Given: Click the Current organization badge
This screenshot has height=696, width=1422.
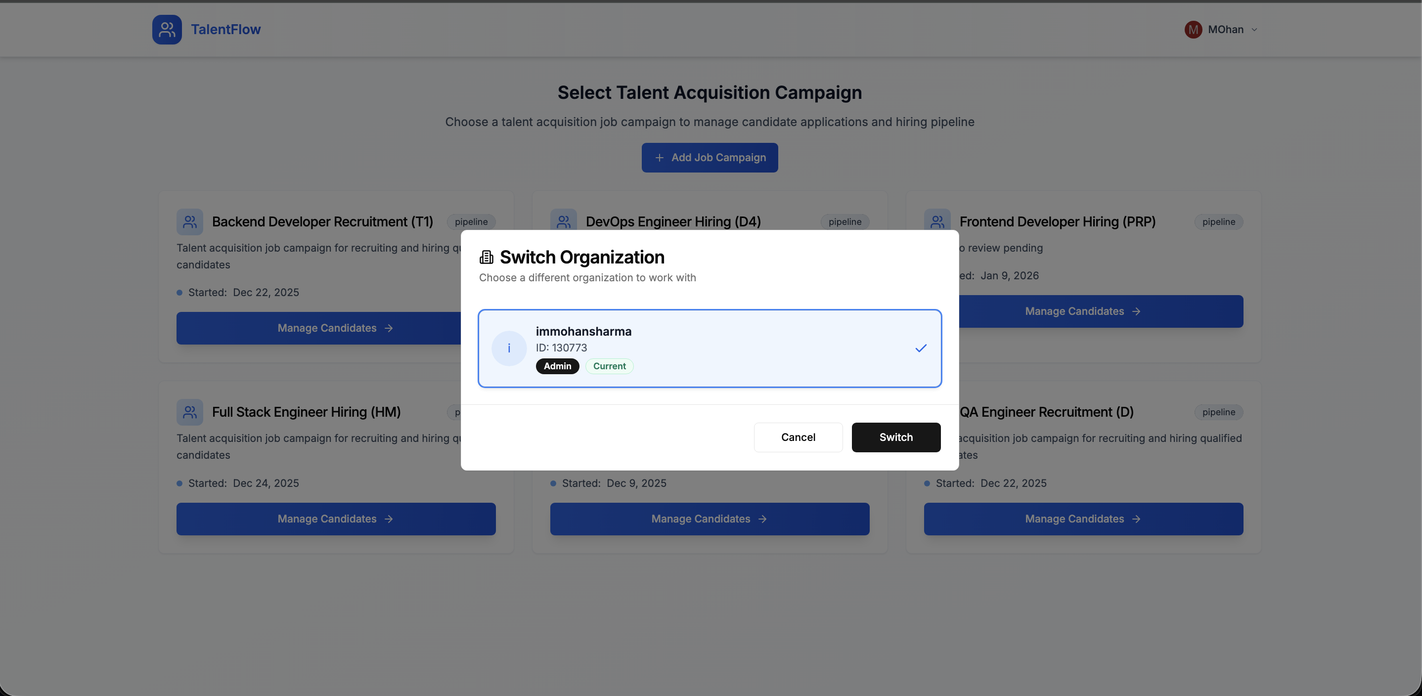Looking at the screenshot, I should pos(609,366).
